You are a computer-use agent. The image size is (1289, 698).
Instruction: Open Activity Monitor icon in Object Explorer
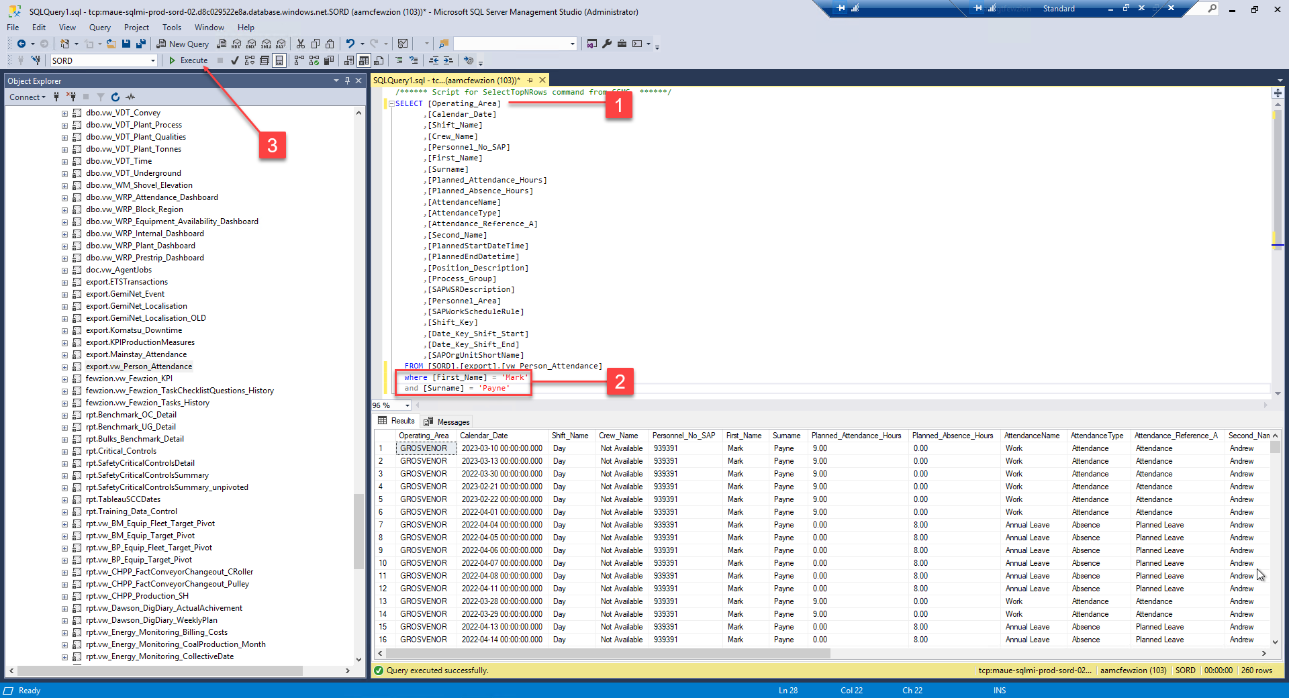[x=130, y=97]
